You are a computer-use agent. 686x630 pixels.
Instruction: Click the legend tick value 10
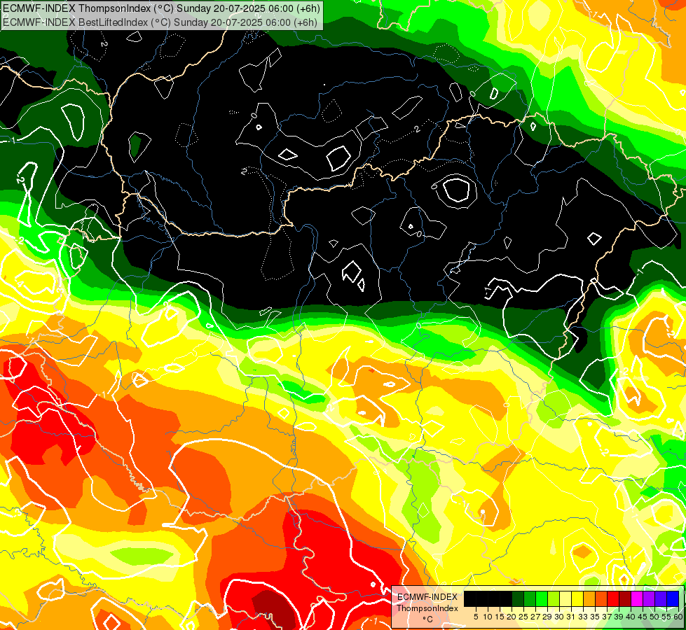pyautogui.click(x=488, y=617)
